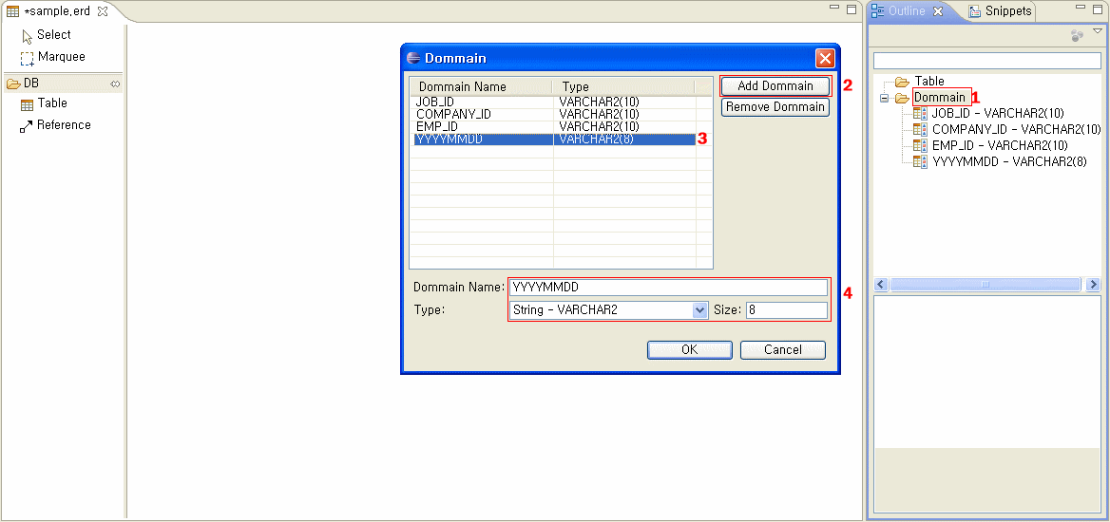
Task: Collapse the Dommain tree node in Outline
Action: 884,98
